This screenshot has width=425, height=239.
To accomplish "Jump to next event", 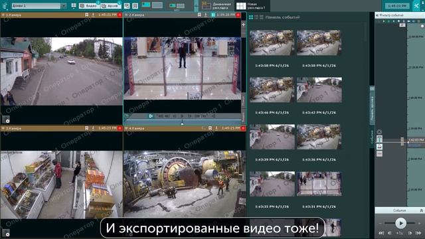I will (x=418, y=233).
